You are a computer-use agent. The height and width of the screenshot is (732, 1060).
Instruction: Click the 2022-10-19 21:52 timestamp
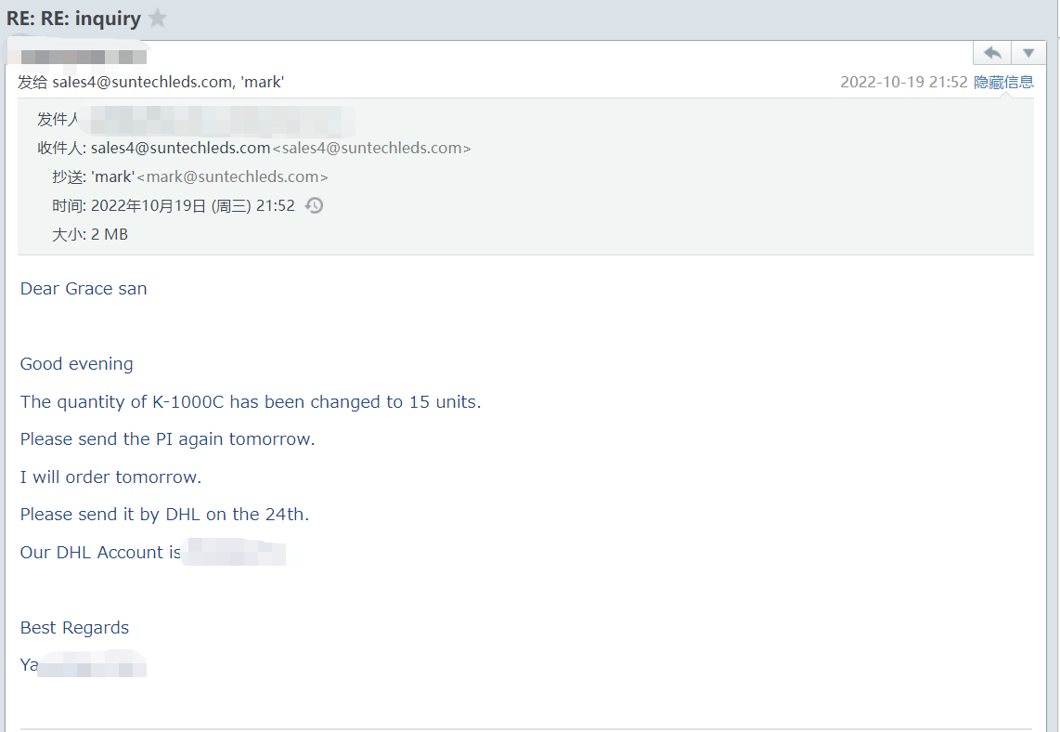coord(903,82)
